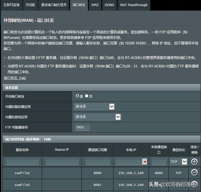Open the DMZ tab

click(95, 5)
